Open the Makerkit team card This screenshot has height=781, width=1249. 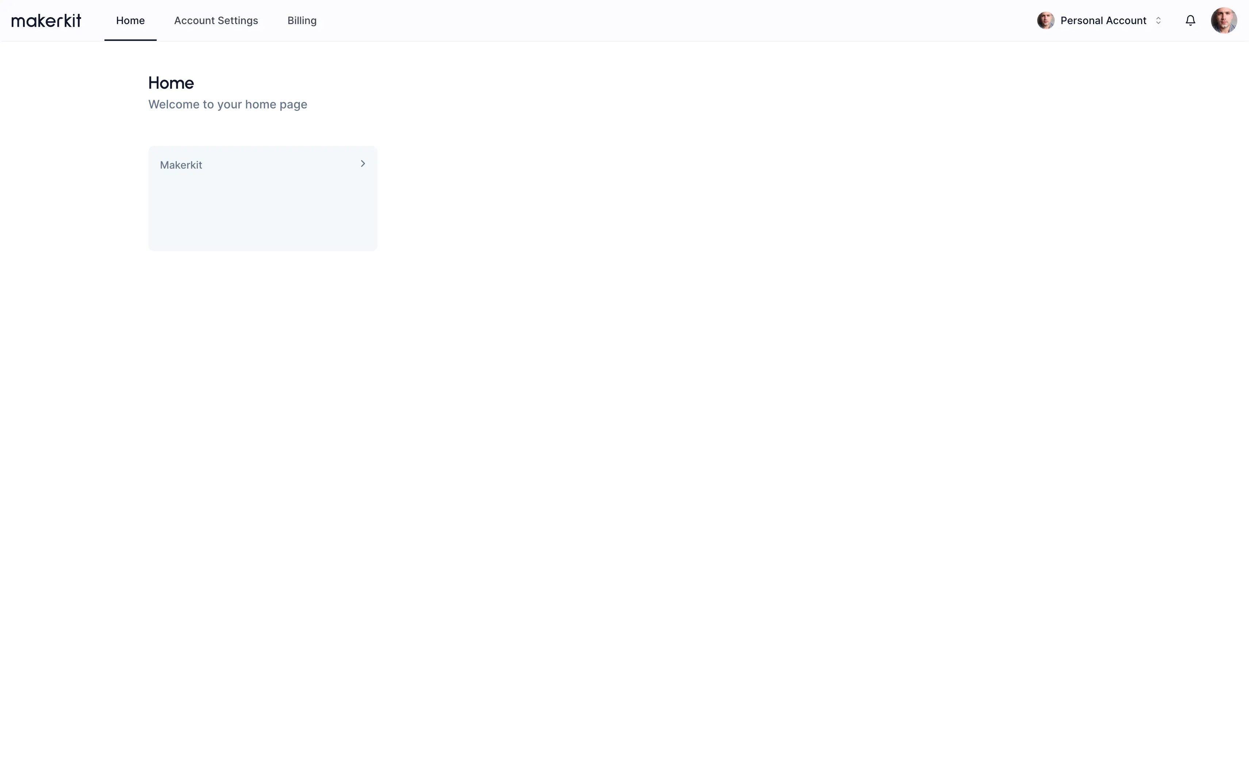(263, 198)
